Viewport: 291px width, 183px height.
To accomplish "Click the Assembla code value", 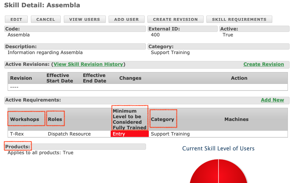I will pyautogui.click(x=19, y=35).
